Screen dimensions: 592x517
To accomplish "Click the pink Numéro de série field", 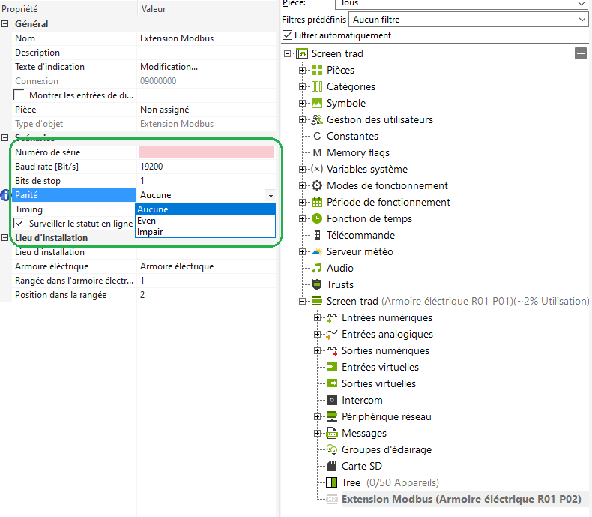I will [x=206, y=152].
